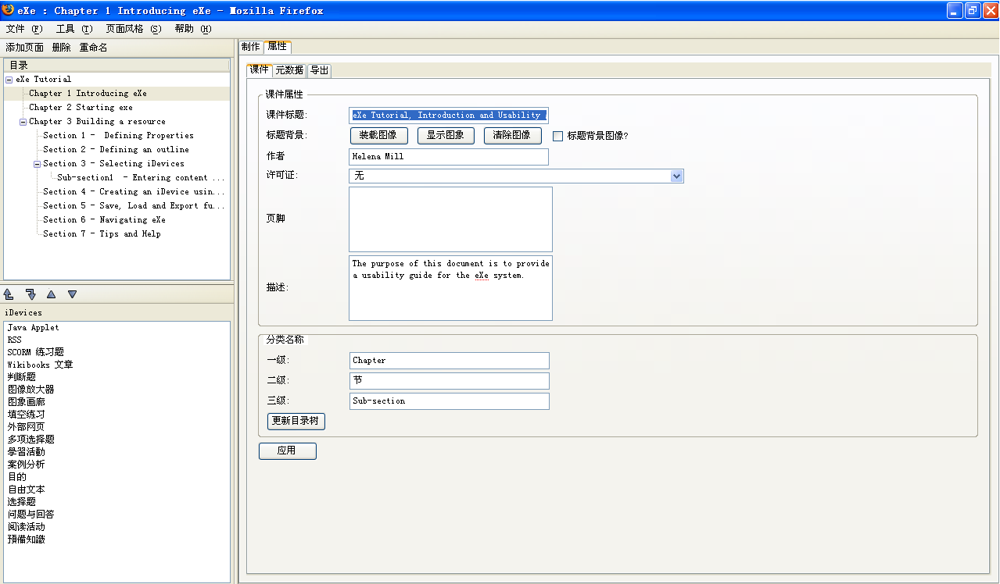Open the 页面风格 menu
This screenshot has height=584, width=1000.
133,29
